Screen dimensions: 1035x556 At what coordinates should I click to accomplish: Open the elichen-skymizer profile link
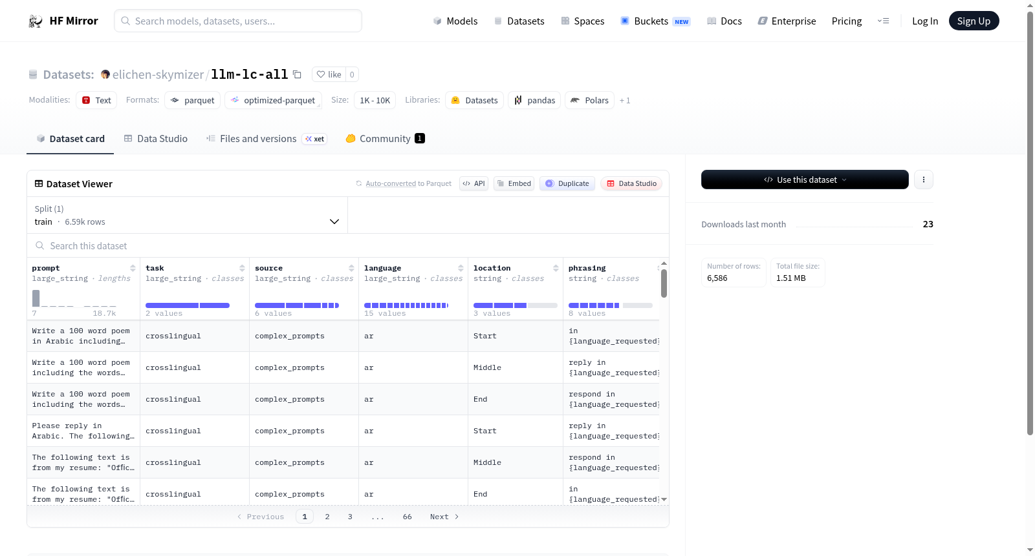tap(158, 75)
